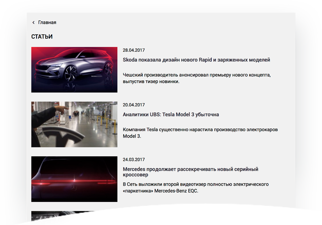Open article 'Mercedes продолжает рассекречивать новый серийный кроссовер'
The image size is (322, 225).
click(190, 172)
